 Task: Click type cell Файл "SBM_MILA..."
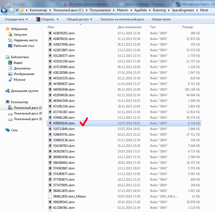(164, 196)
